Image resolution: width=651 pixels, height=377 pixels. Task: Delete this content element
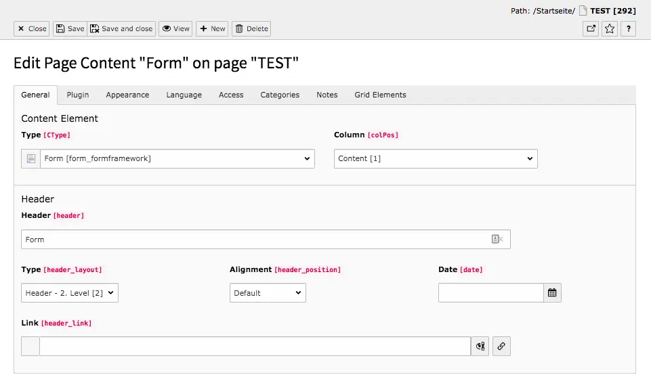(x=251, y=28)
